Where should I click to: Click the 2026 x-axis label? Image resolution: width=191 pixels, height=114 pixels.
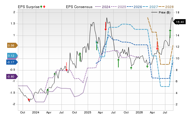pyautogui.click(x=139, y=112)
